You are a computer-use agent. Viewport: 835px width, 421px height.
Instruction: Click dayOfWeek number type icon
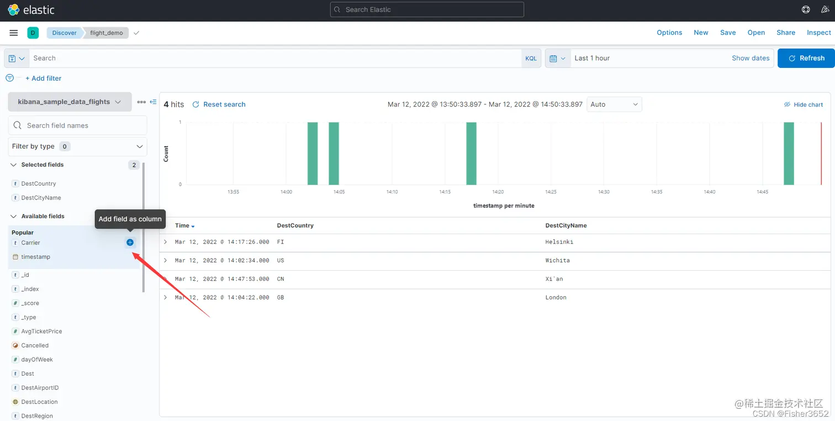(x=15, y=360)
